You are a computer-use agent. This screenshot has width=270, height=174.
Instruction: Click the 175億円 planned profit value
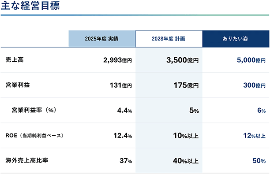pos(186,85)
